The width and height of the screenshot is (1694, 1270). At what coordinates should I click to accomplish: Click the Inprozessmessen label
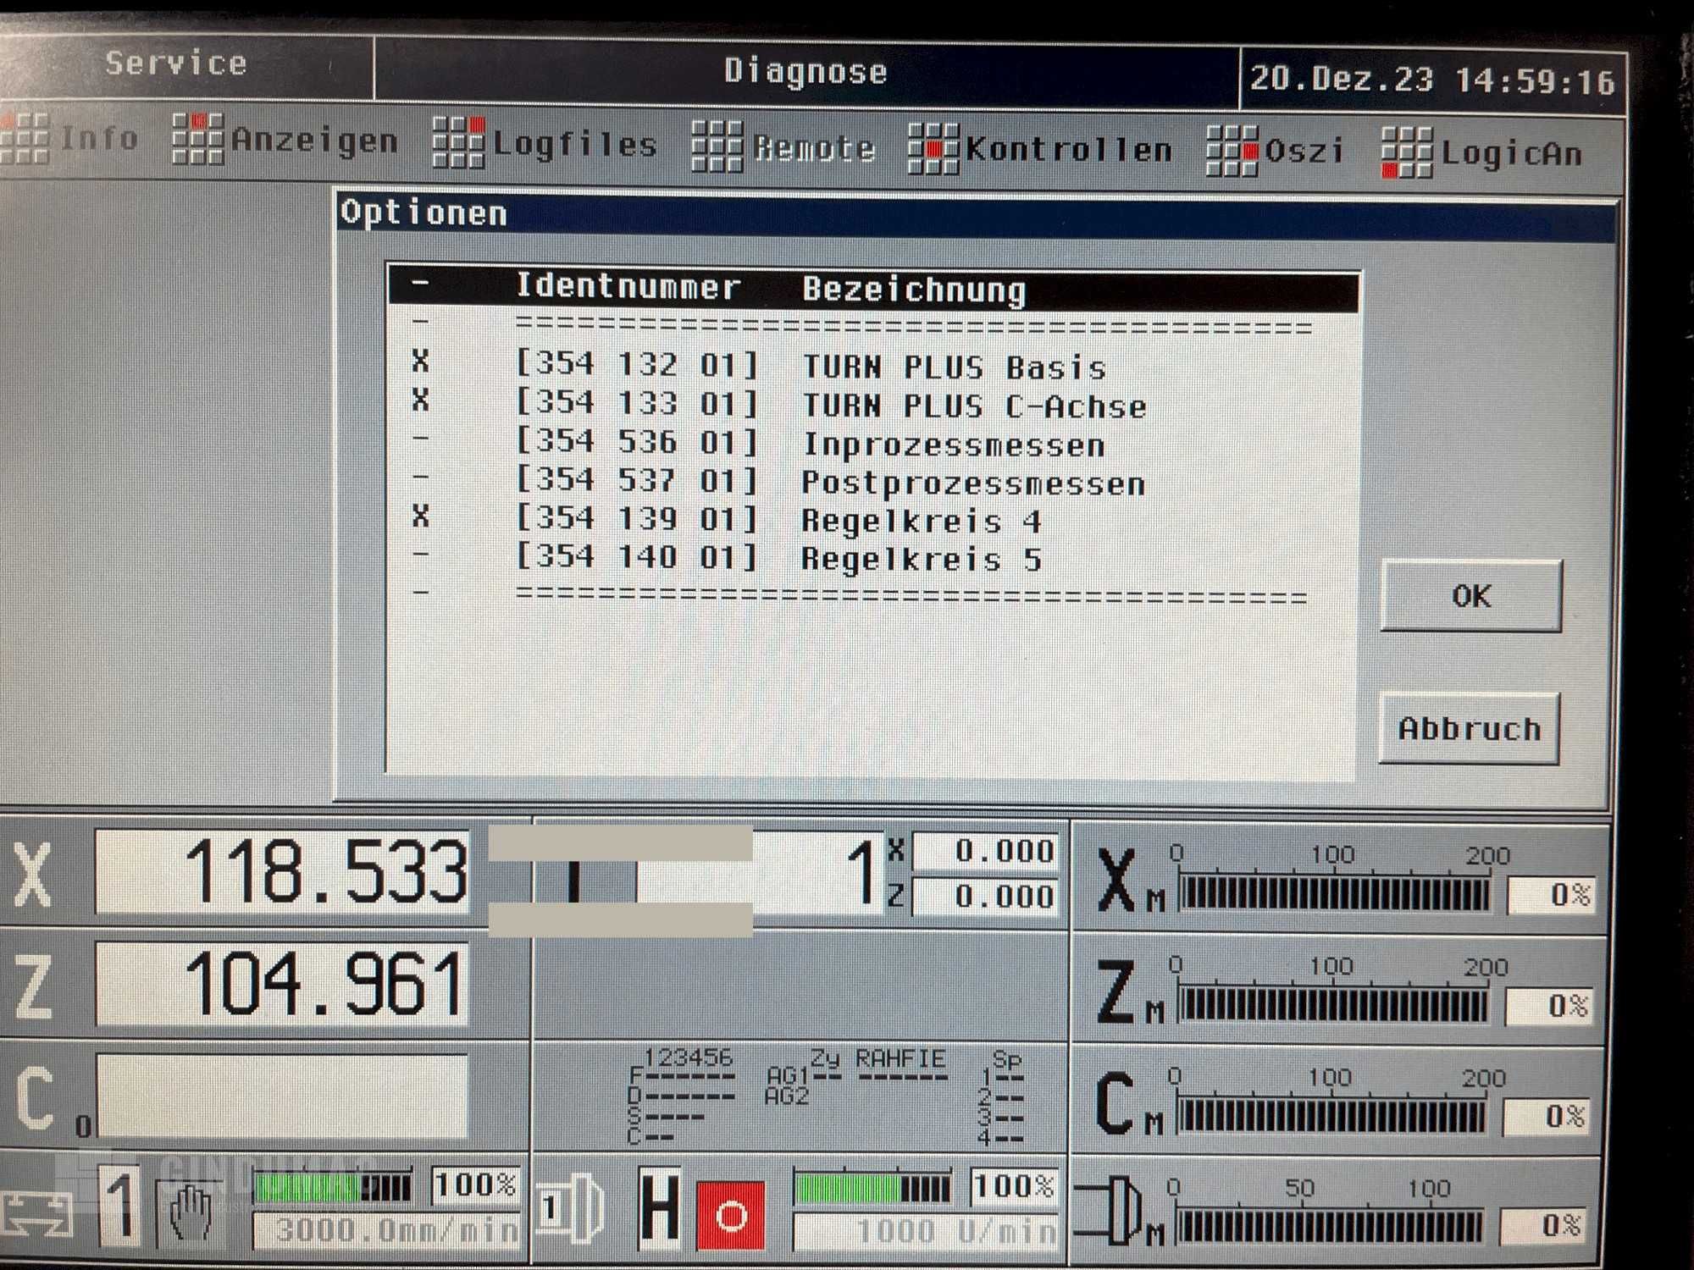[x=954, y=445]
